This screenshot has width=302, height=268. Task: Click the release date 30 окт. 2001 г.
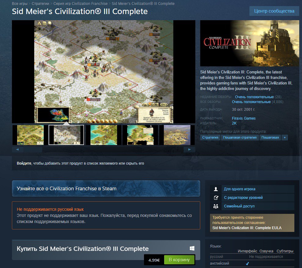click(x=243, y=110)
